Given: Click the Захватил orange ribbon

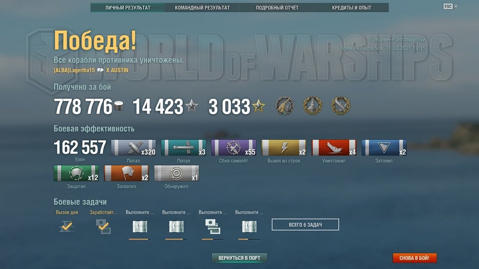Looking at the screenshot, I should (127, 173).
